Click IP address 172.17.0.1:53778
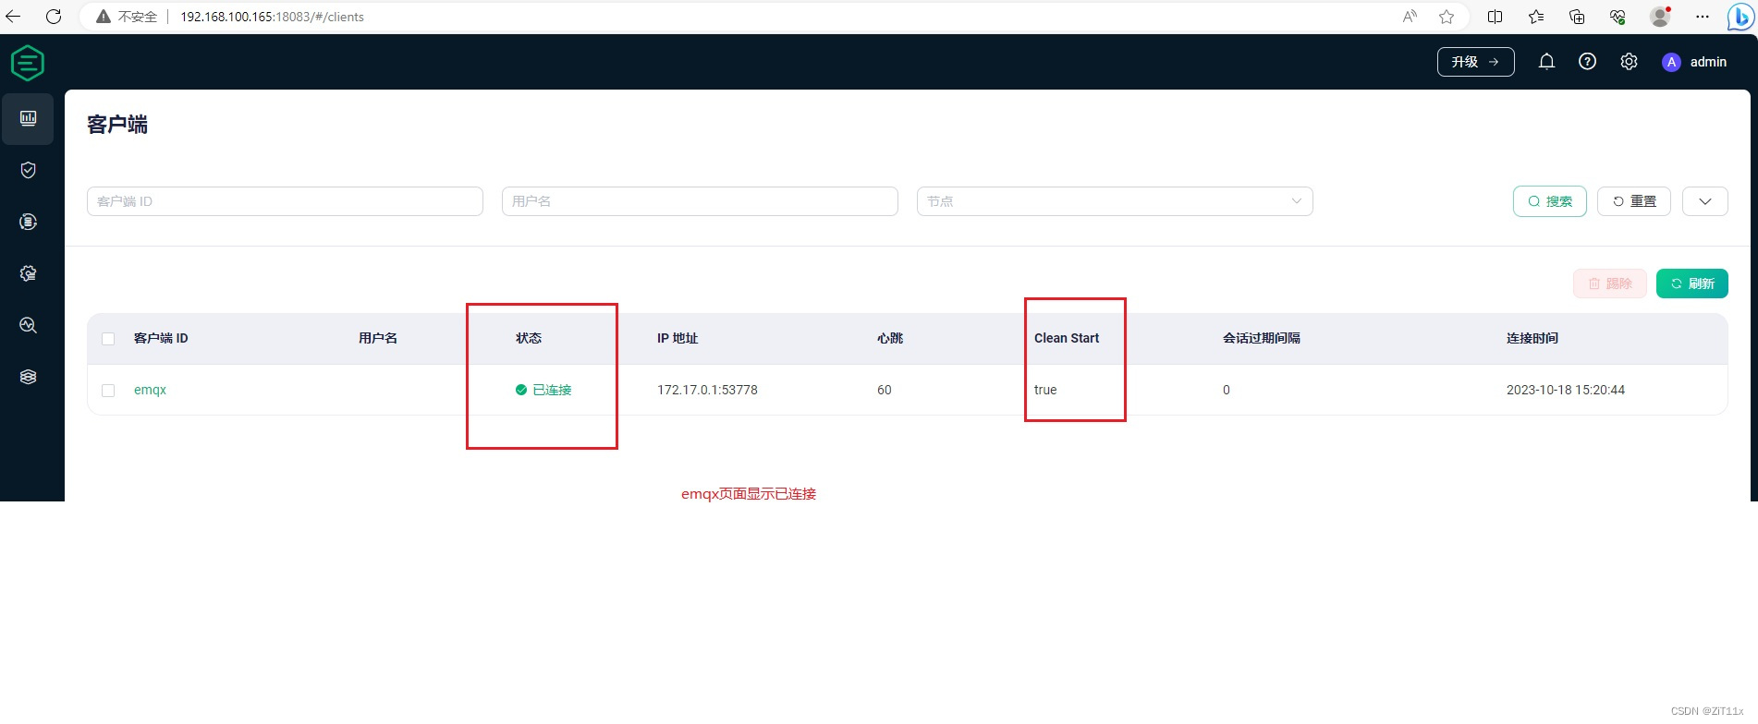Viewport: 1758px width, 724px height. point(707,390)
